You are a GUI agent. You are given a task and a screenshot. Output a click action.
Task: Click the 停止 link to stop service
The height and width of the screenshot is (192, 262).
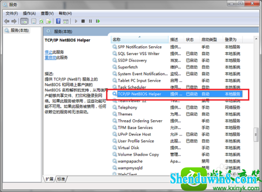point(48,52)
